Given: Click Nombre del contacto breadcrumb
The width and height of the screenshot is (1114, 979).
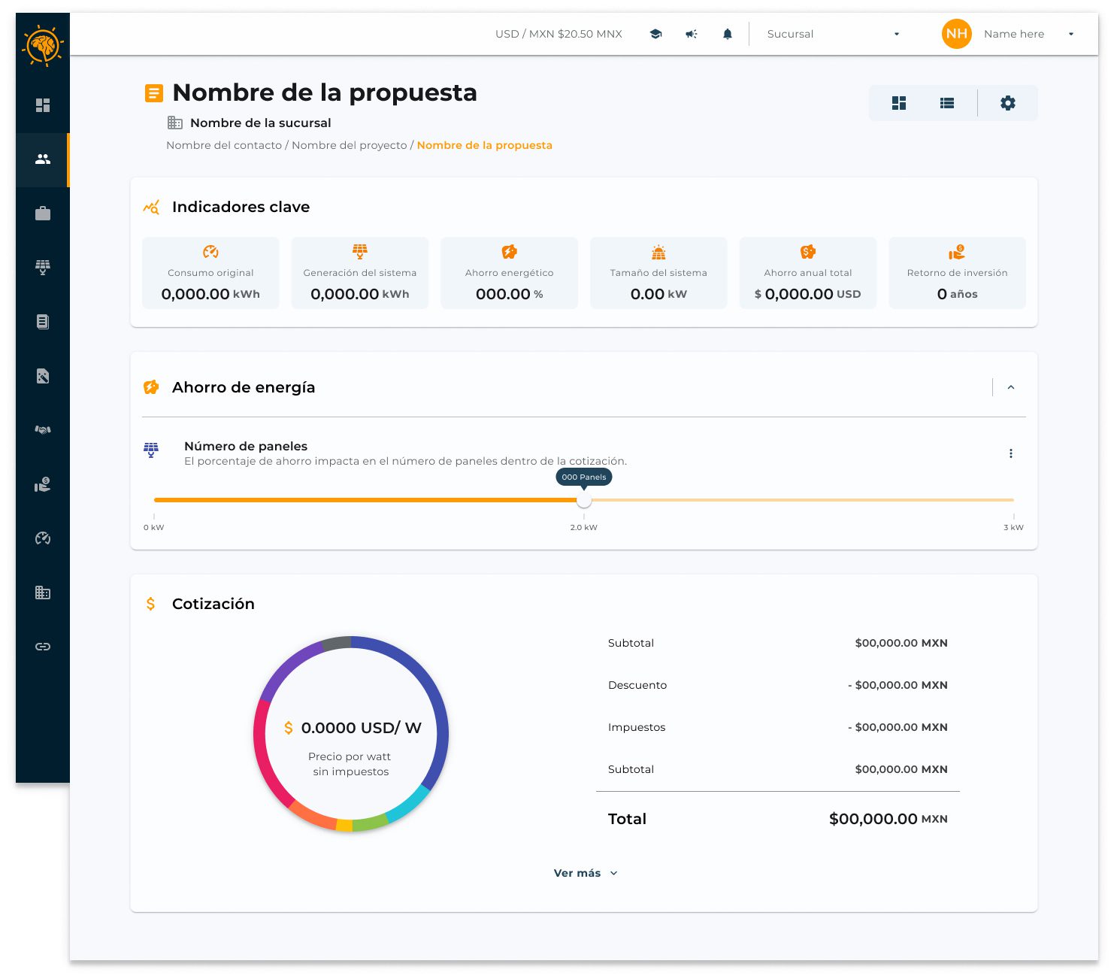Looking at the screenshot, I should 224,145.
